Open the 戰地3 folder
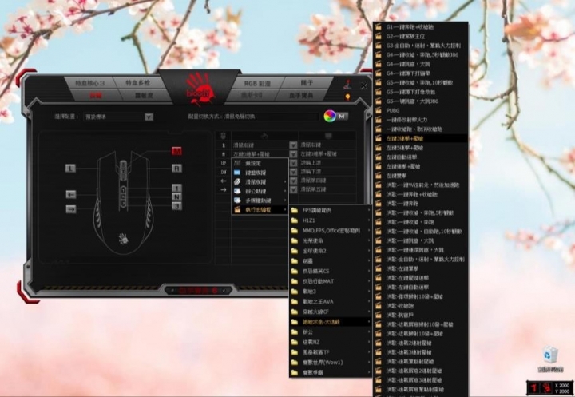This screenshot has width=575, height=397. click(331, 292)
